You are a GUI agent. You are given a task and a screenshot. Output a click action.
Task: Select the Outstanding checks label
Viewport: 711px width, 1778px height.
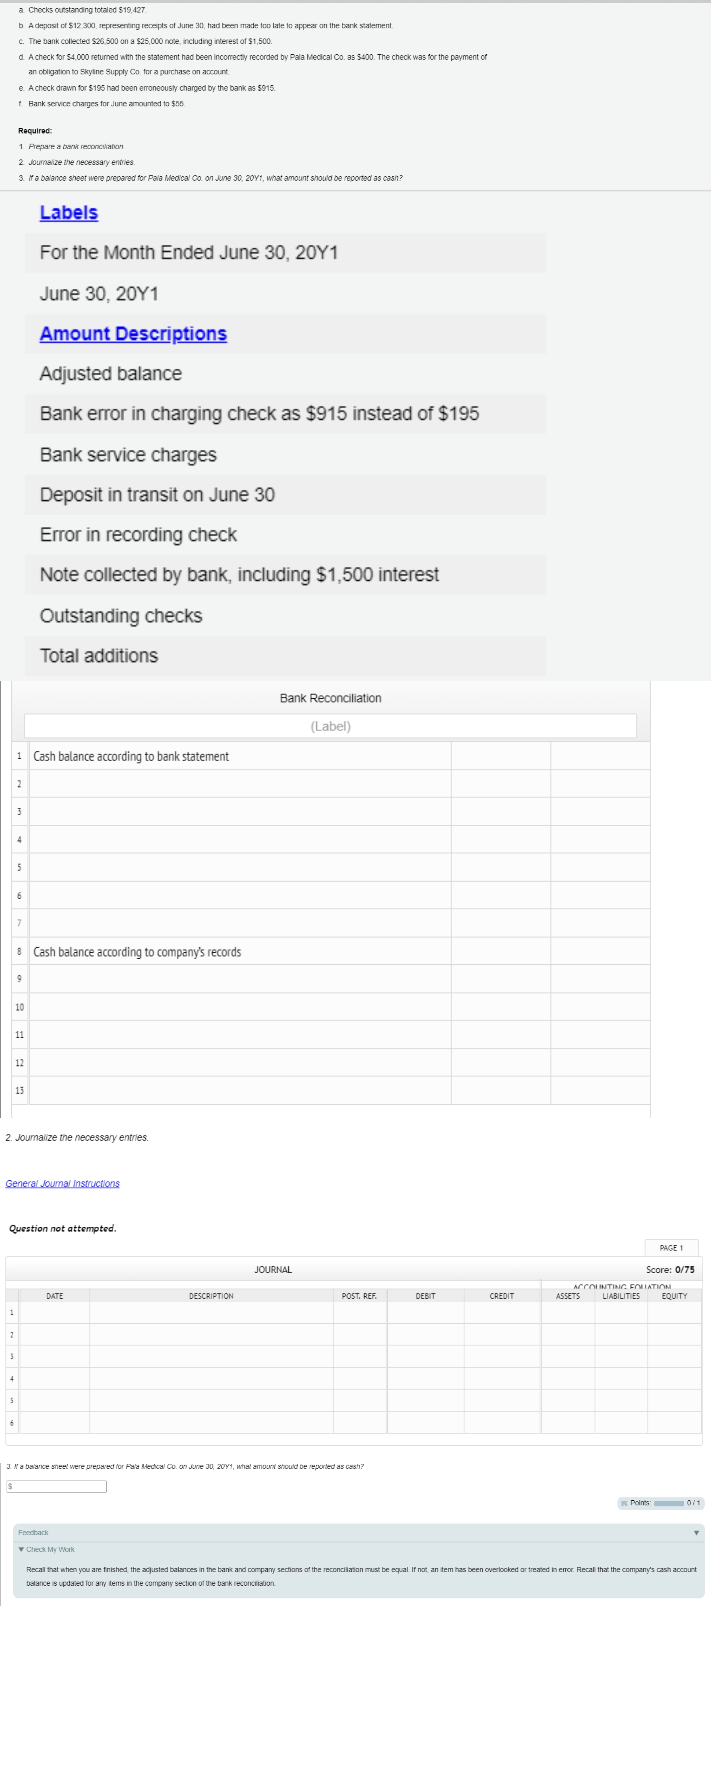coord(121,615)
